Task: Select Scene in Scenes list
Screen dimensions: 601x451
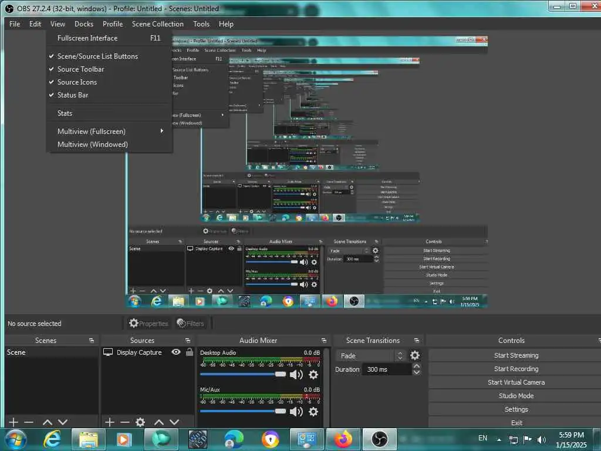Action: (x=52, y=352)
